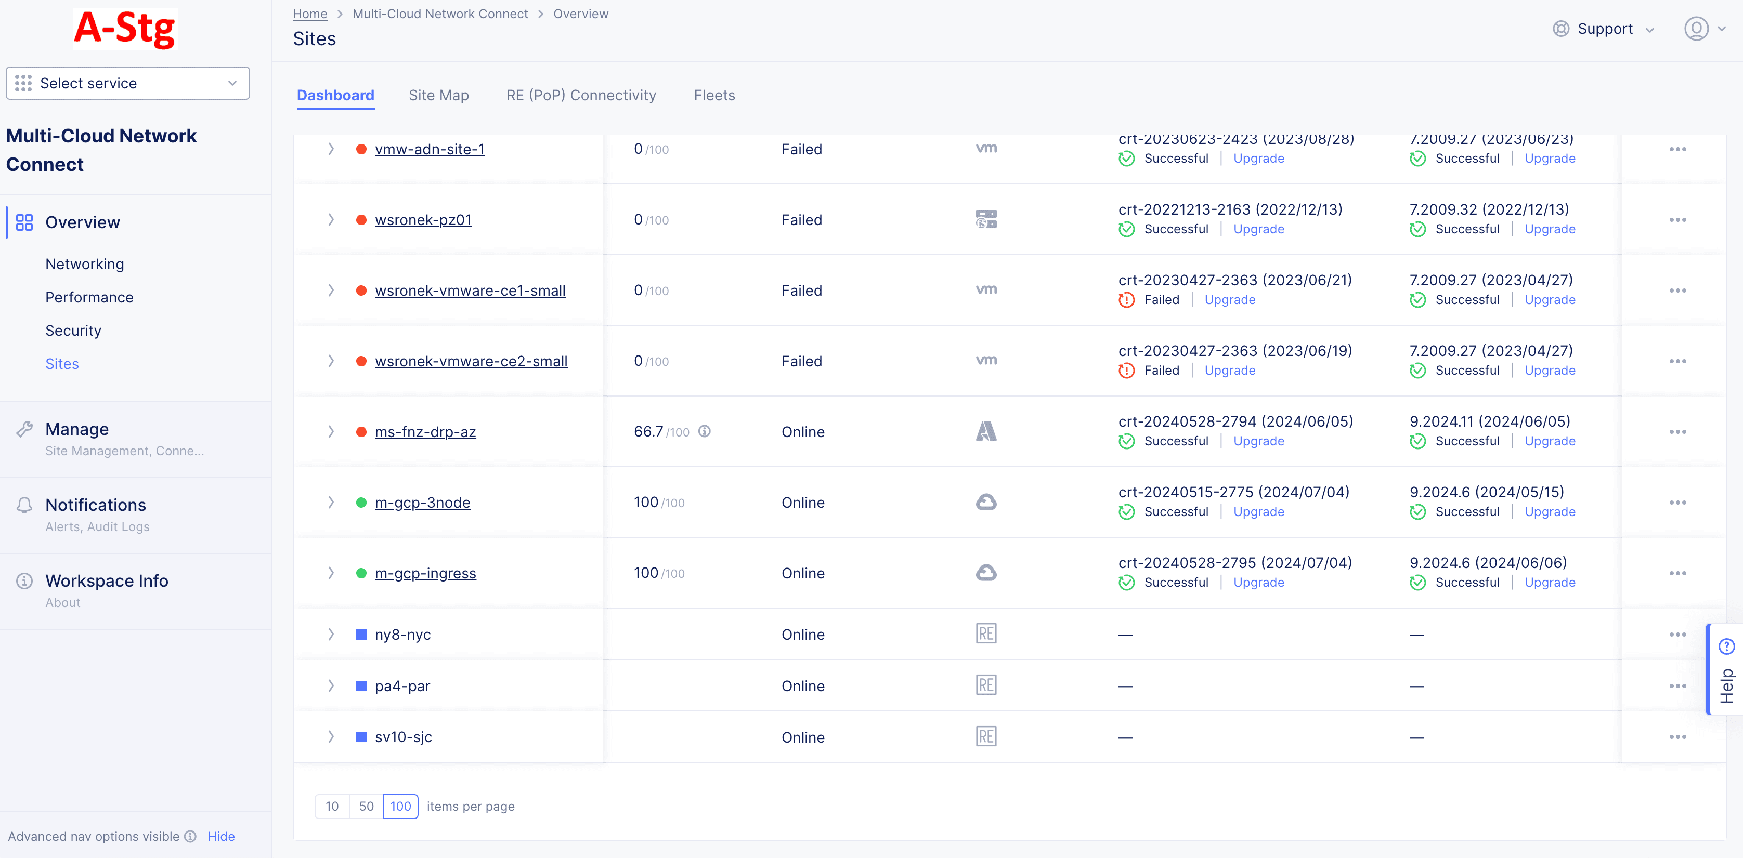The width and height of the screenshot is (1743, 858).
Task: Open actions menu for ms-fnz-drp-az
Action: (x=1677, y=432)
